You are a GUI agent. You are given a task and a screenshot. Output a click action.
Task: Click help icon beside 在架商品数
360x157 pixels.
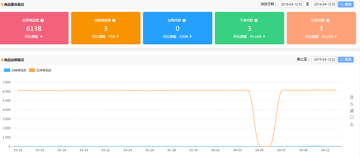tap(42, 20)
